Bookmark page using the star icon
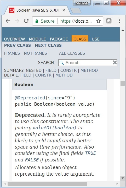 [99, 21]
